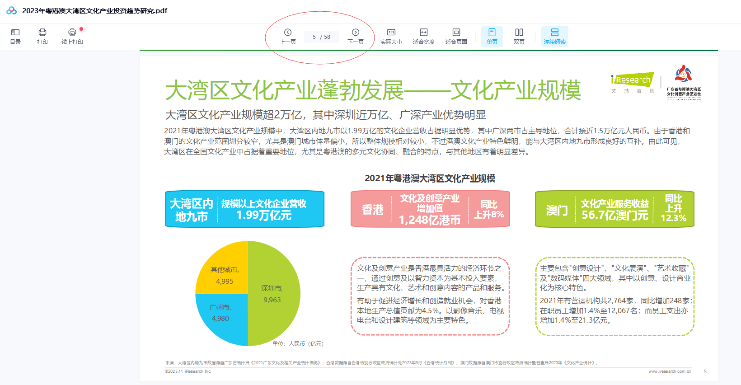Click the 单位：人民币（亿元） label

(x=298, y=344)
